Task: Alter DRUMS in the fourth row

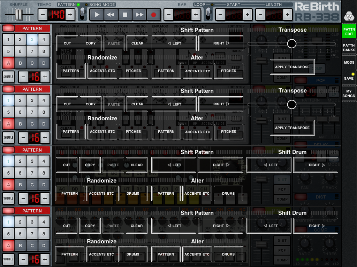Action: pyautogui.click(x=228, y=254)
